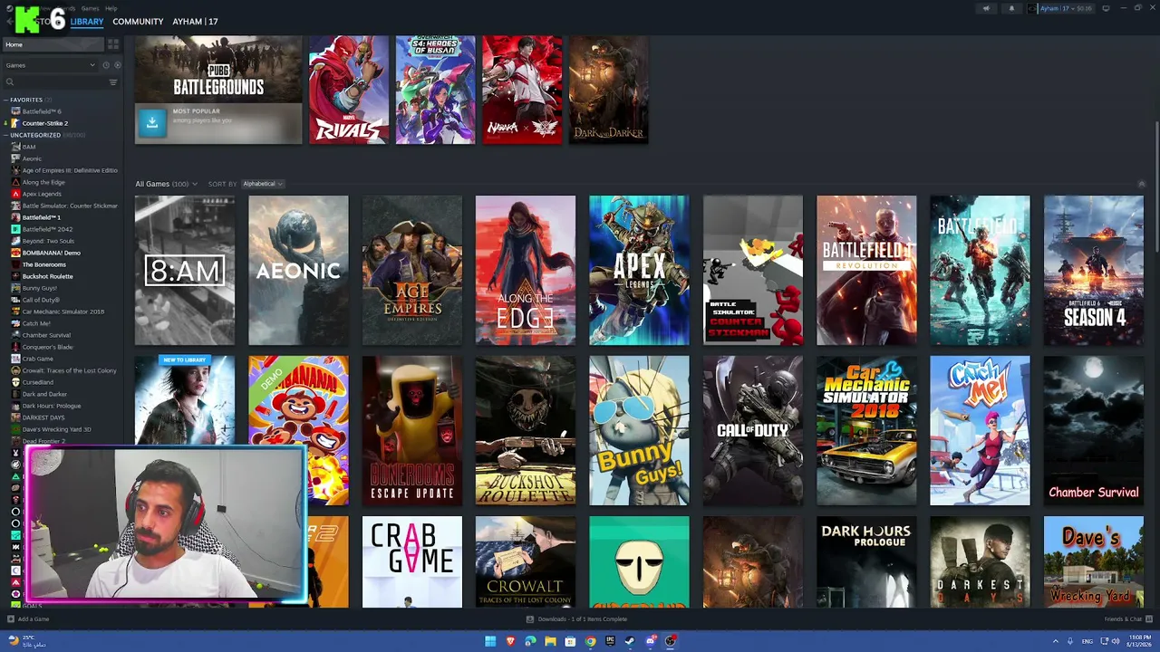Open the Call of Duty game cover

(x=753, y=430)
